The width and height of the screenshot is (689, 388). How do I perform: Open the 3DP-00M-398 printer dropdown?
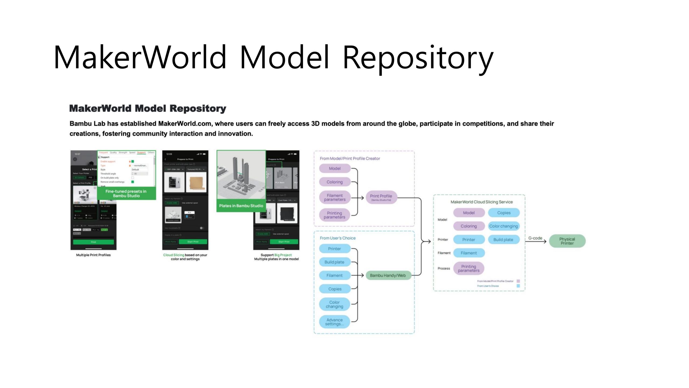click(174, 169)
